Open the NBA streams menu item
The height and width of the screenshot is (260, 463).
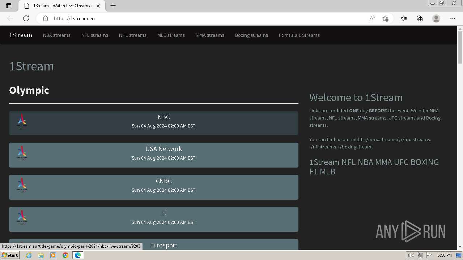point(57,35)
